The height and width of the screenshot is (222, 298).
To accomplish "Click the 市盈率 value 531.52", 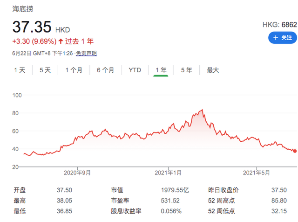I will click(x=170, y=201).
